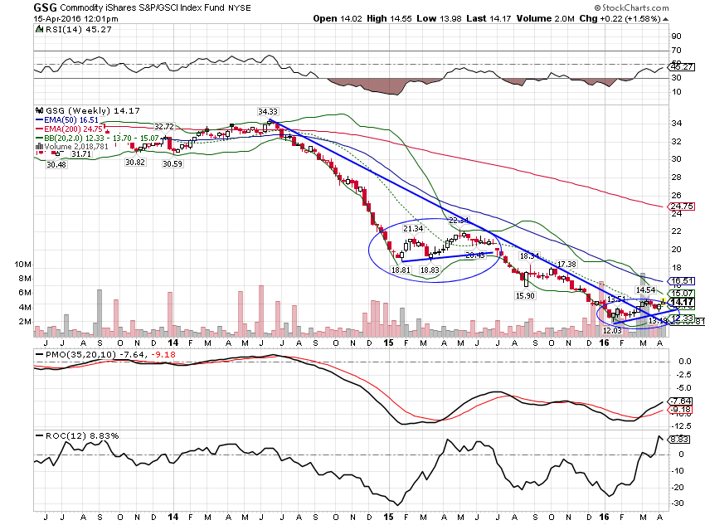705x525 pixels.
Task: Click the volume bars icon in legend
Action: coord(40,147)
